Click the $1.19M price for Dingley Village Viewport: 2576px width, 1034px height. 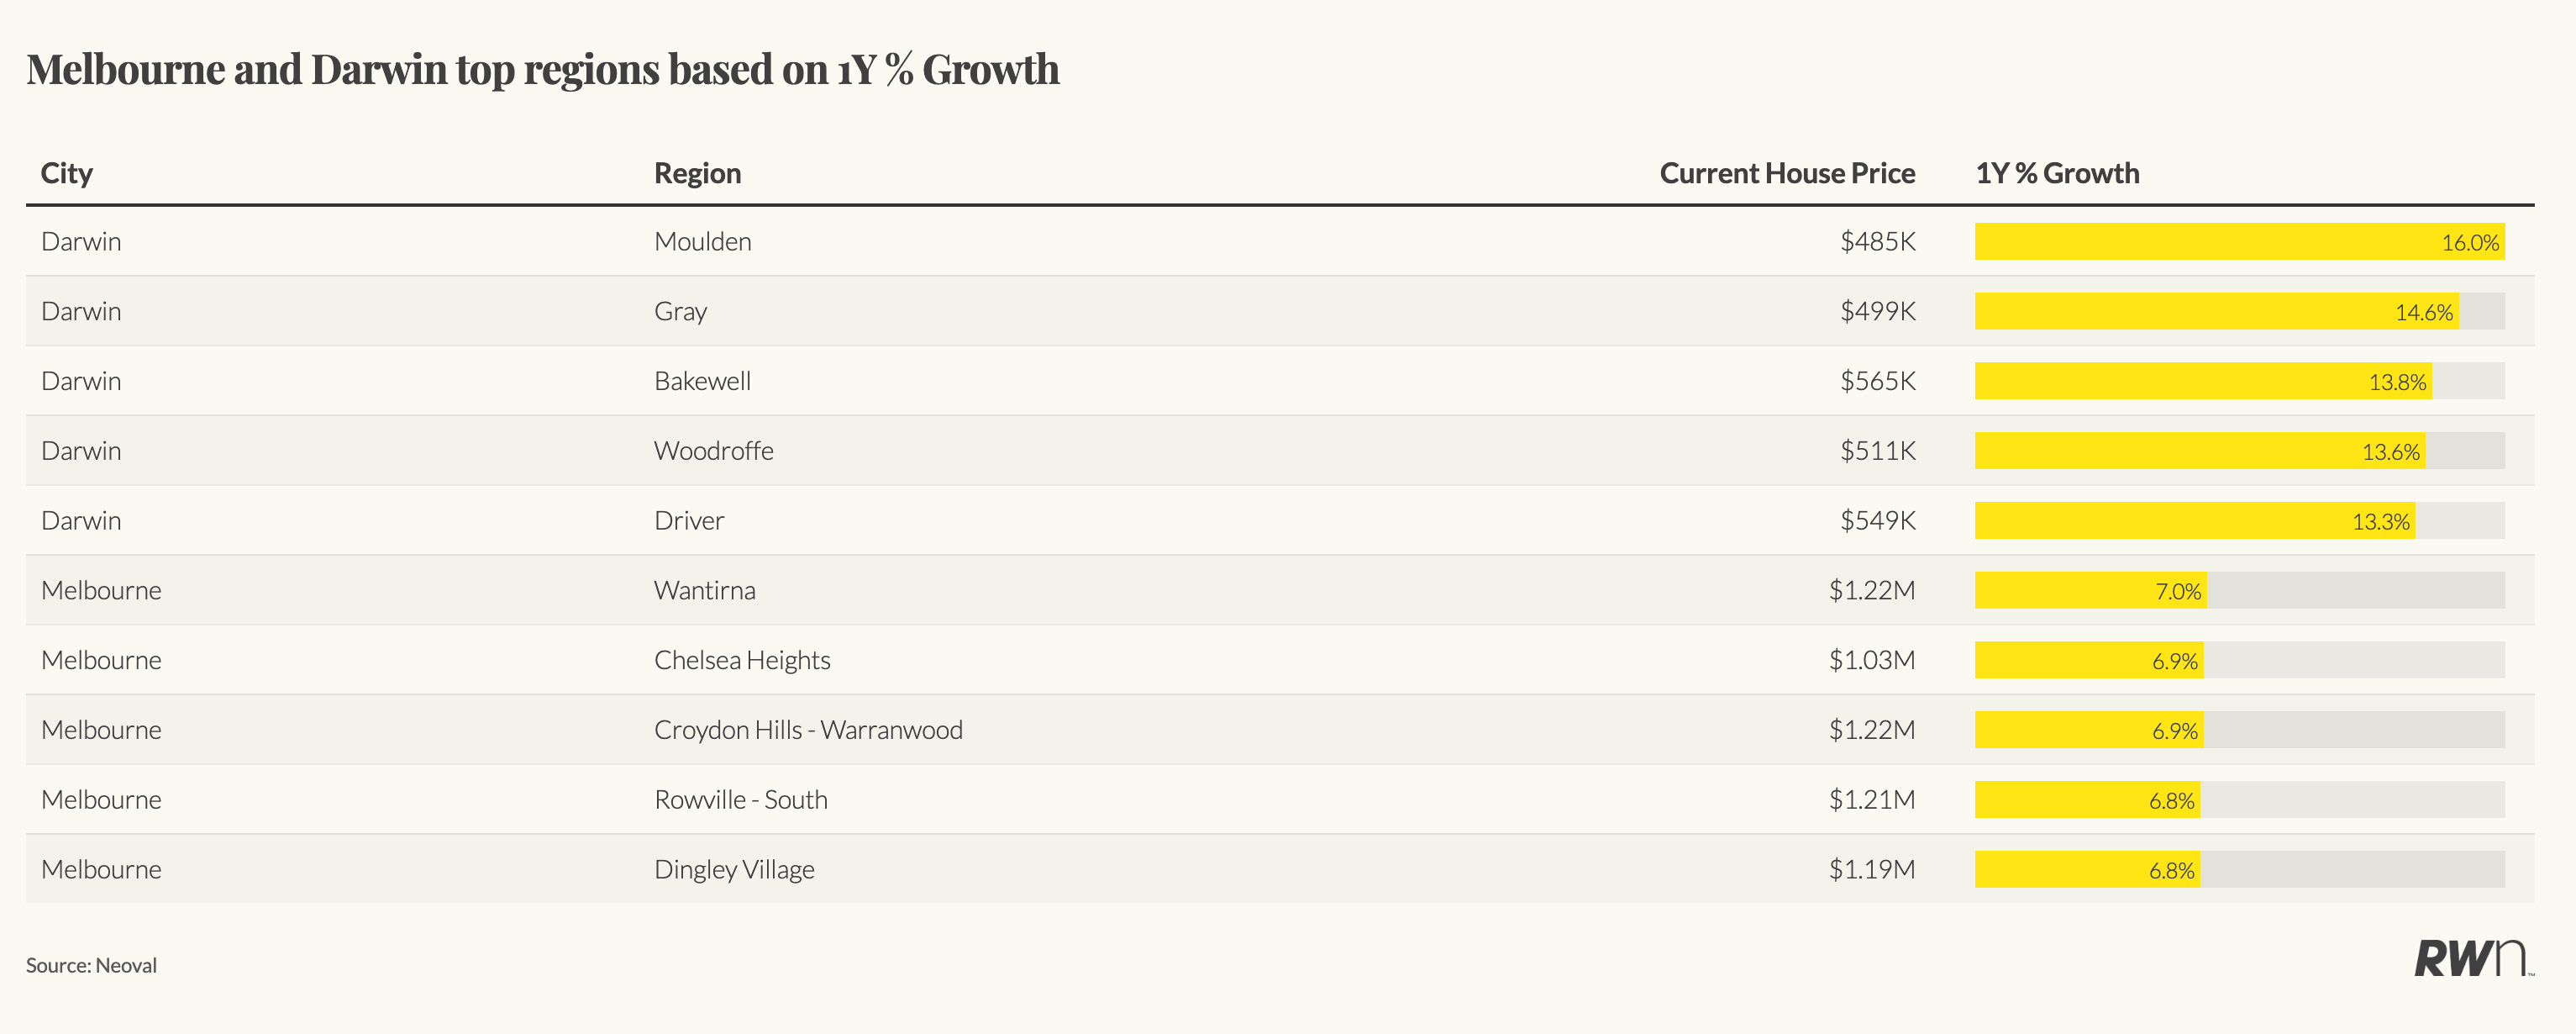tap(1871, 869)
